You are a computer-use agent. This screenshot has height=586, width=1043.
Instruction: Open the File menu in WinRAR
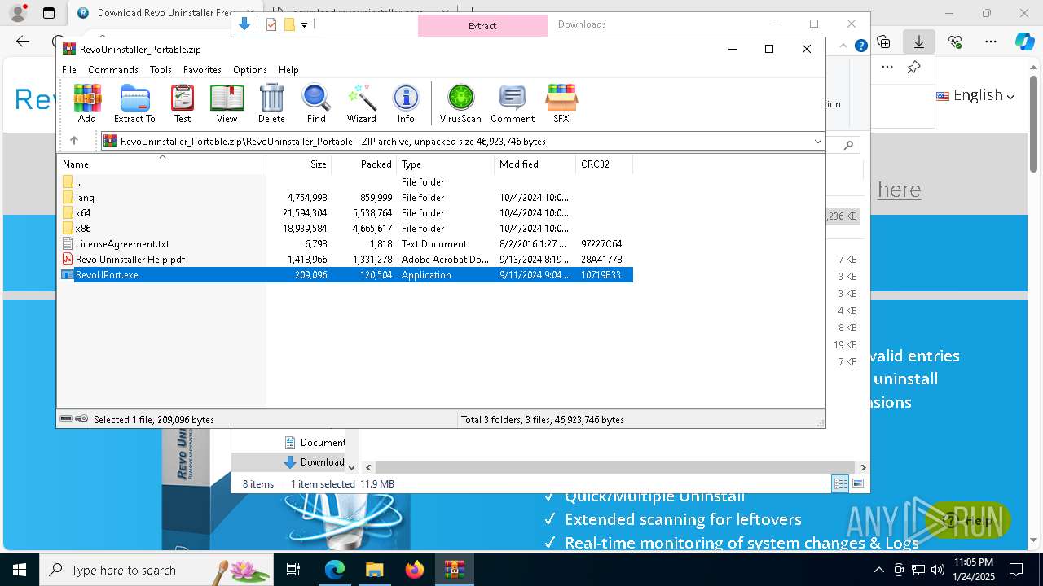69,70
